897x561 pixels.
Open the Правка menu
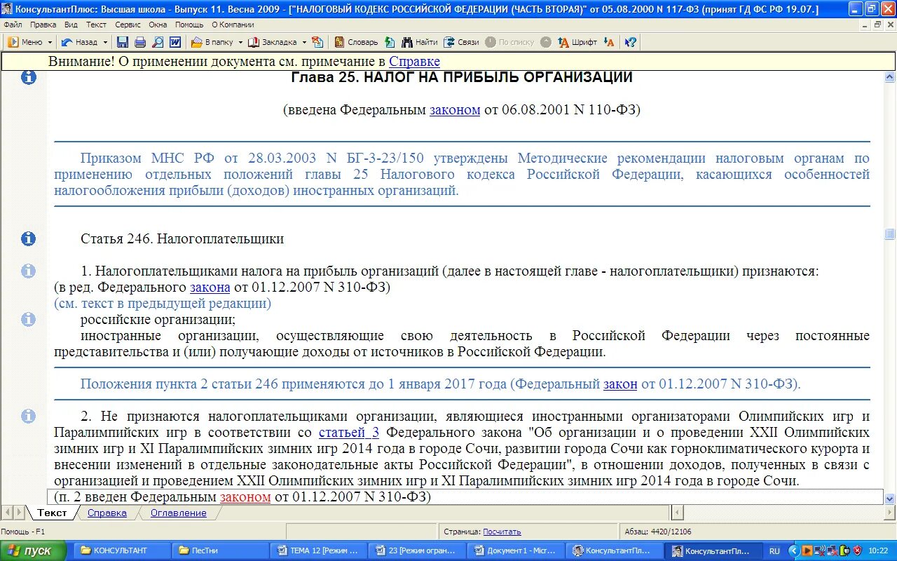[x=43, y=25]
